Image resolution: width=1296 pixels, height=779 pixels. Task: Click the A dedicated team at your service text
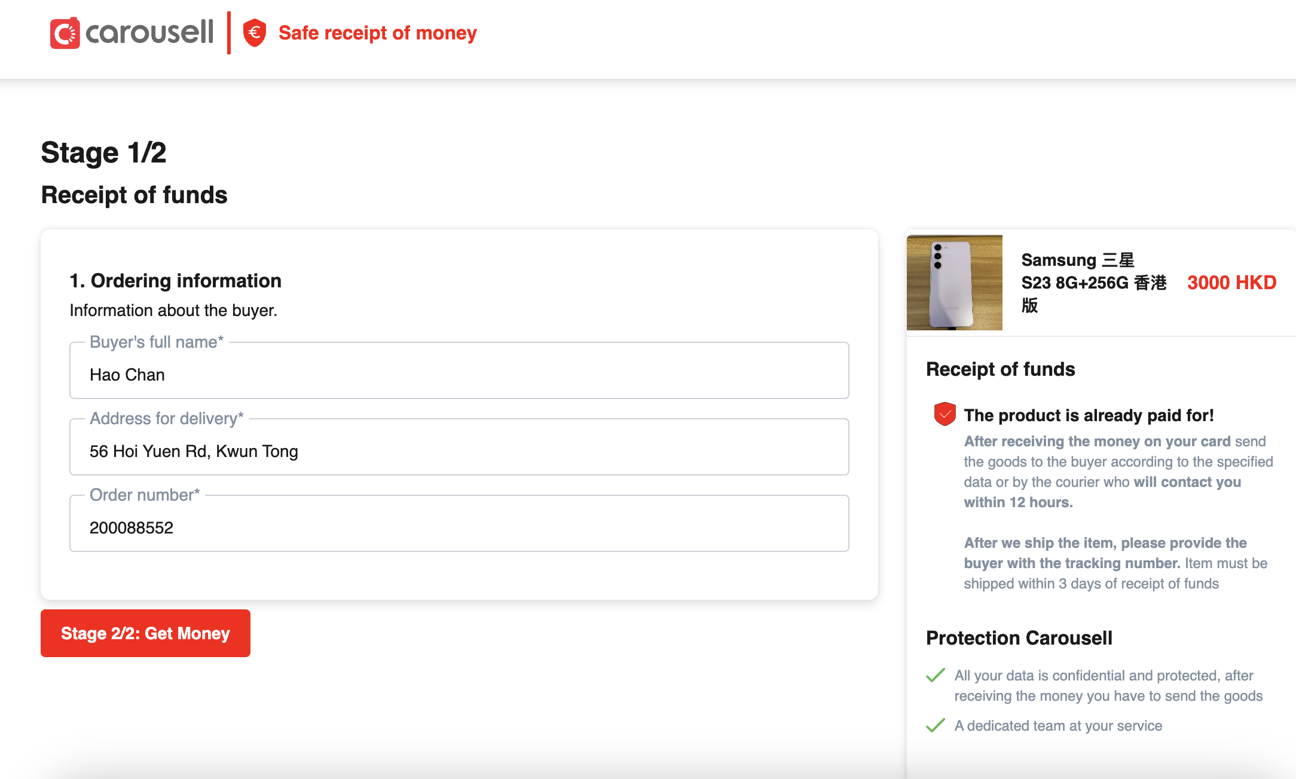(1058, 726)
